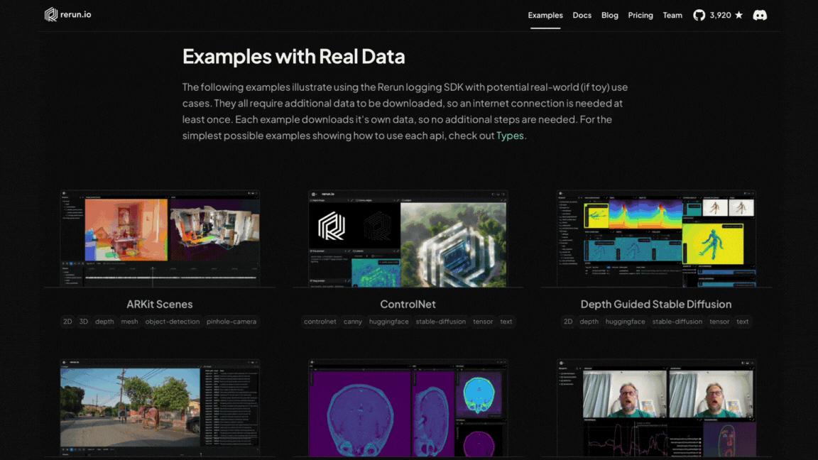Select the controlnet tag
The image size is (818, 460).
tap(320, 322)
